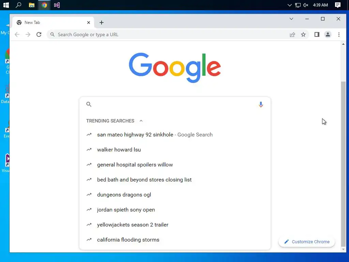The height and width of the screenshot is (262, 349).
Task: Select the New Tab tab
Action: 53,23
